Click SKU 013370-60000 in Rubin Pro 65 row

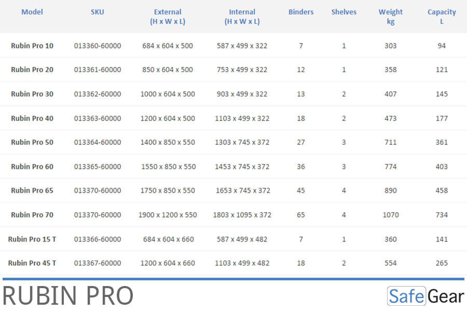click(98, 191)
